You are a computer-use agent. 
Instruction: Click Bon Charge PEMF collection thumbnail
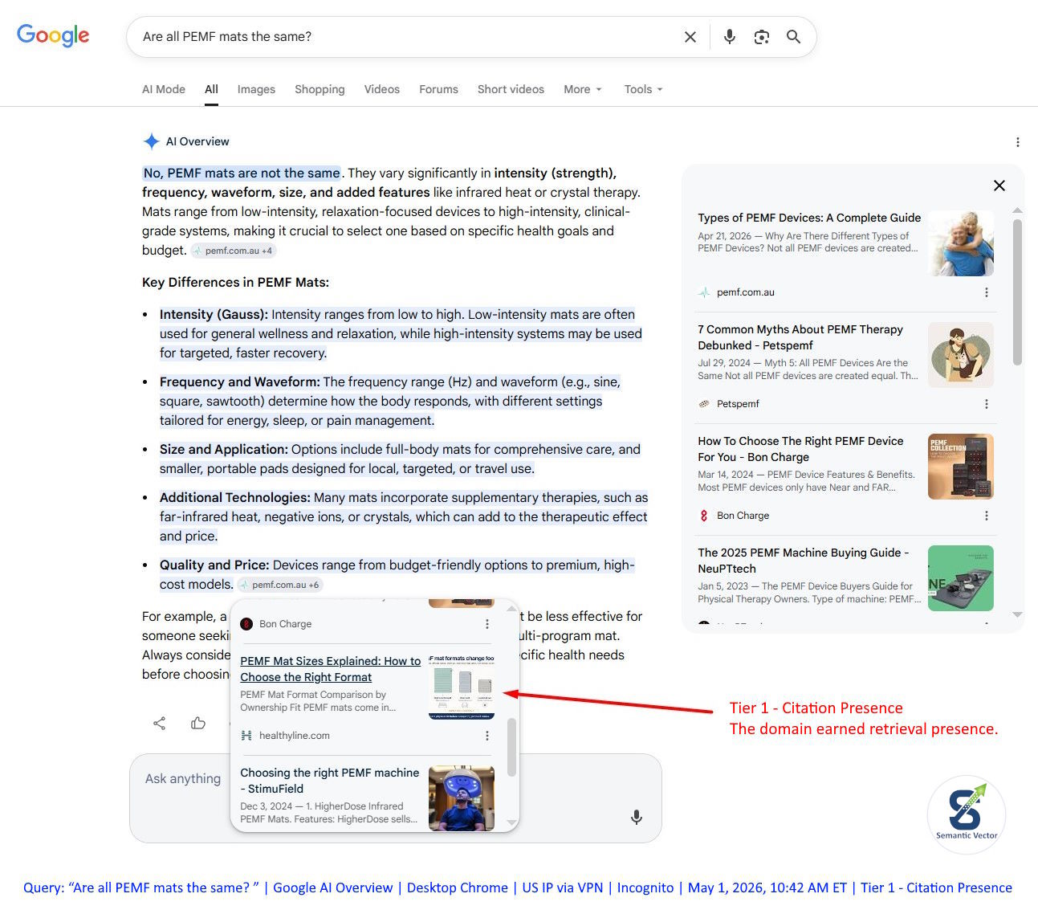961,467
